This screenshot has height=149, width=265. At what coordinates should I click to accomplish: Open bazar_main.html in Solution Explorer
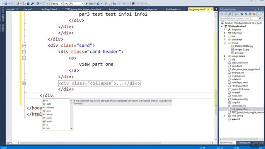(x=240, y=62)
